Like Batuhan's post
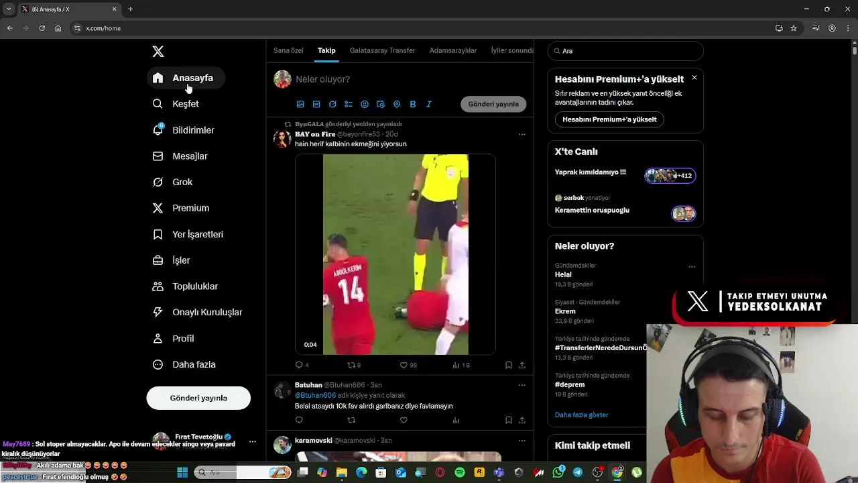 (404, 420)
